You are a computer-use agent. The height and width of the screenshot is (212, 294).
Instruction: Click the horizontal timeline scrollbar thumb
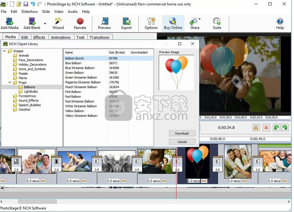point(37,201)
